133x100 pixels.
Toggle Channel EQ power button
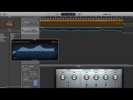coord(13,42)
